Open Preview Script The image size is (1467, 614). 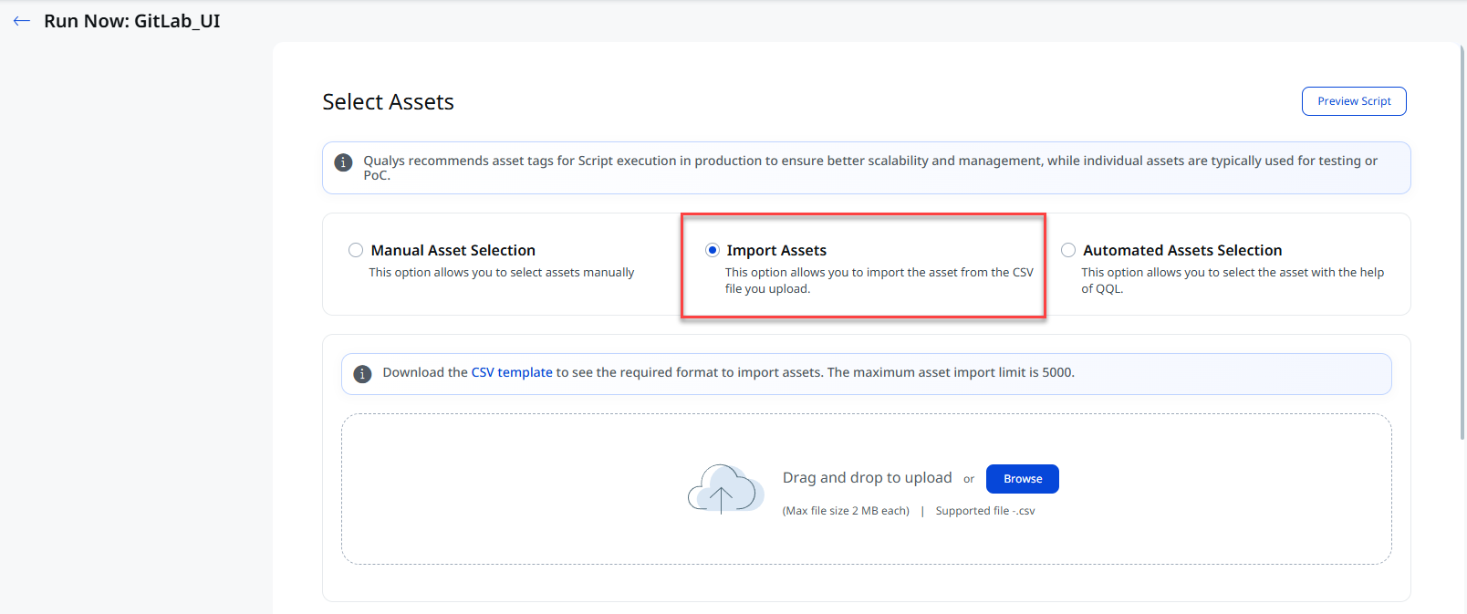(1354, 101)
